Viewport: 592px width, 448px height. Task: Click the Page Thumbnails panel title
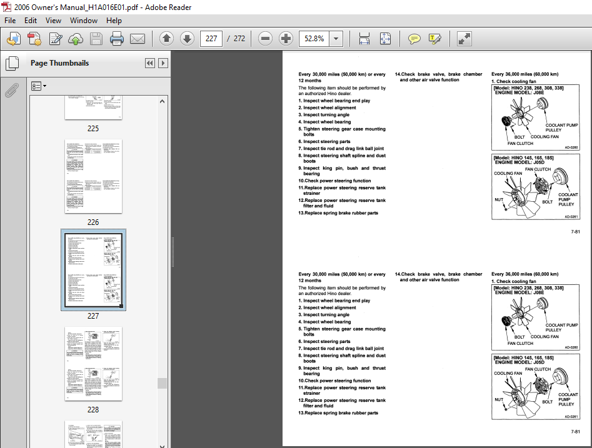(x=59, y=63)
